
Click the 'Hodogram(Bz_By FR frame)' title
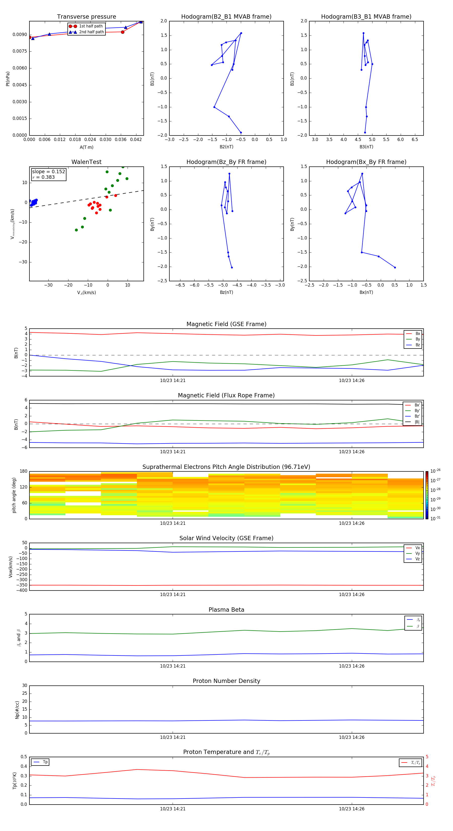point(226,162)
